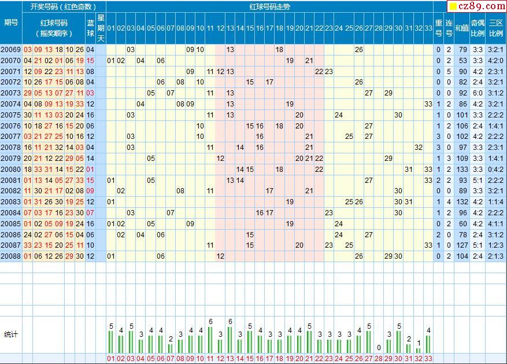
Task: Click three-zone ratio 0:4:2 in row 20080
Action: point(495,169)
